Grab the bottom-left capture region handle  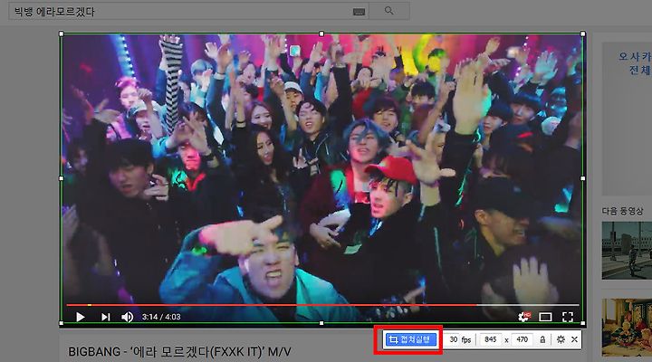tap(62, 323)
